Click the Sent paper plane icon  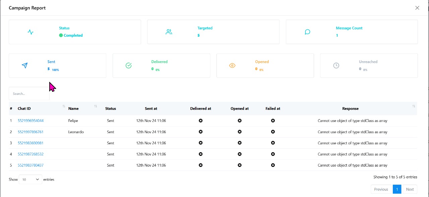pyautogui.click(x=24, y=65)
